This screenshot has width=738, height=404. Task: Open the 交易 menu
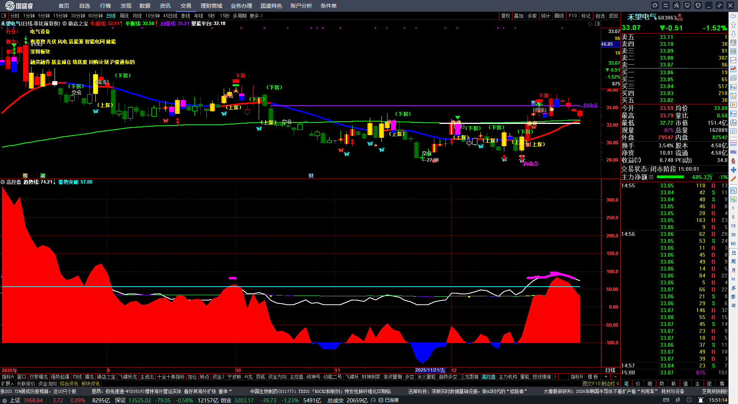pyautogui.click(x=186, y=6)
